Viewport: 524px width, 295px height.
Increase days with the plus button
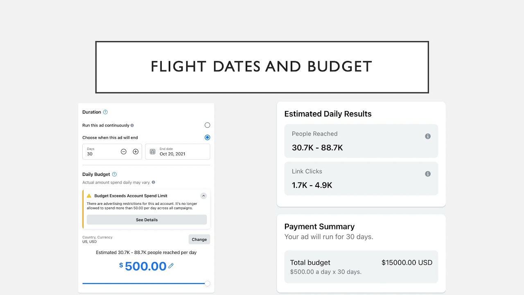pyautogui.click(x=136, y=152)
